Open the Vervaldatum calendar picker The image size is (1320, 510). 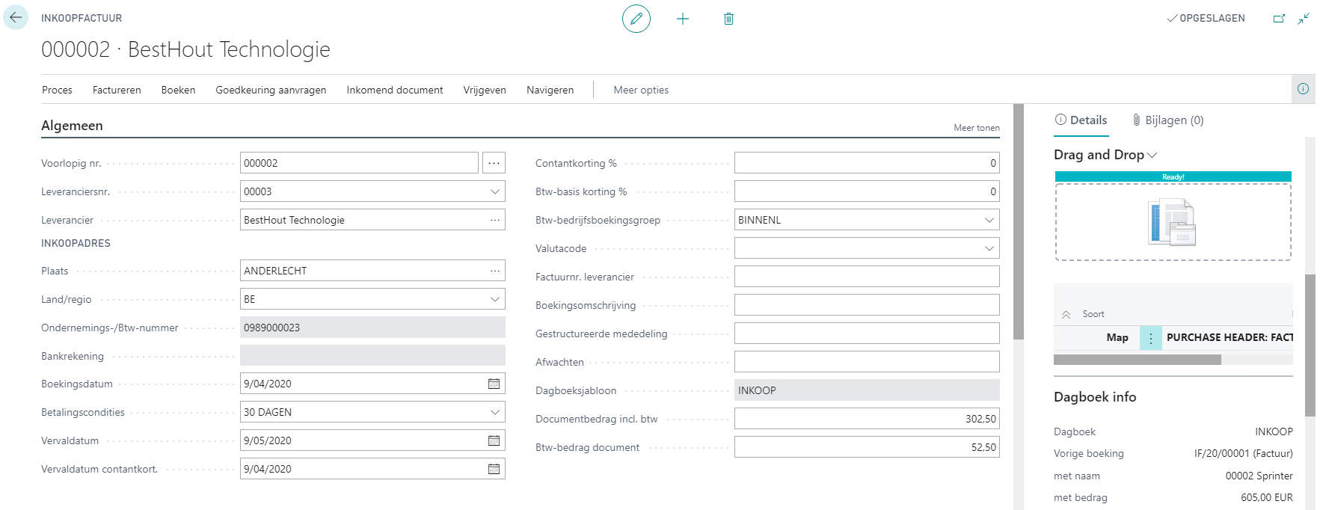(x=494, y=440)
